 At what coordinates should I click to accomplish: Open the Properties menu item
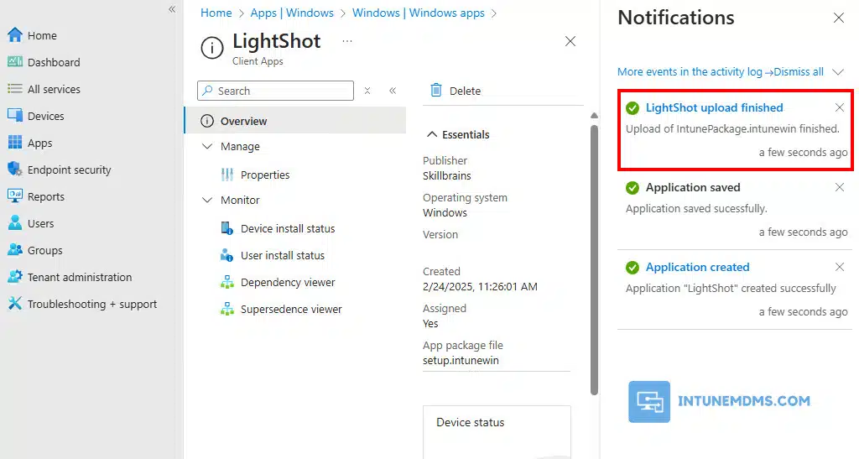click(x=264, y=175)
